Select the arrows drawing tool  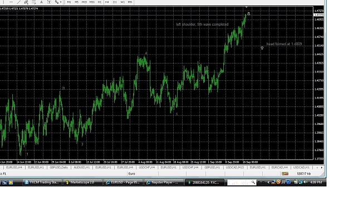[57, 2]
